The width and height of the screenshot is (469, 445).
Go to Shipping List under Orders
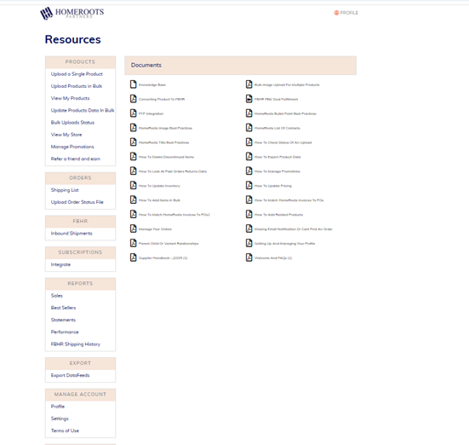pos(65,190)
